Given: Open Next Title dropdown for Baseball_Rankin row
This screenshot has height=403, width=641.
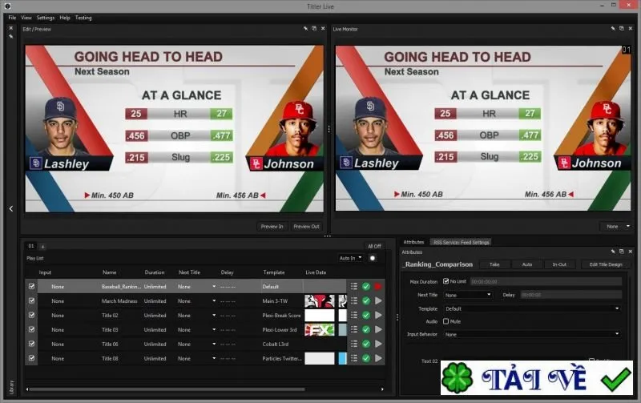Looking at the screenshot, I should click(214, 287).
